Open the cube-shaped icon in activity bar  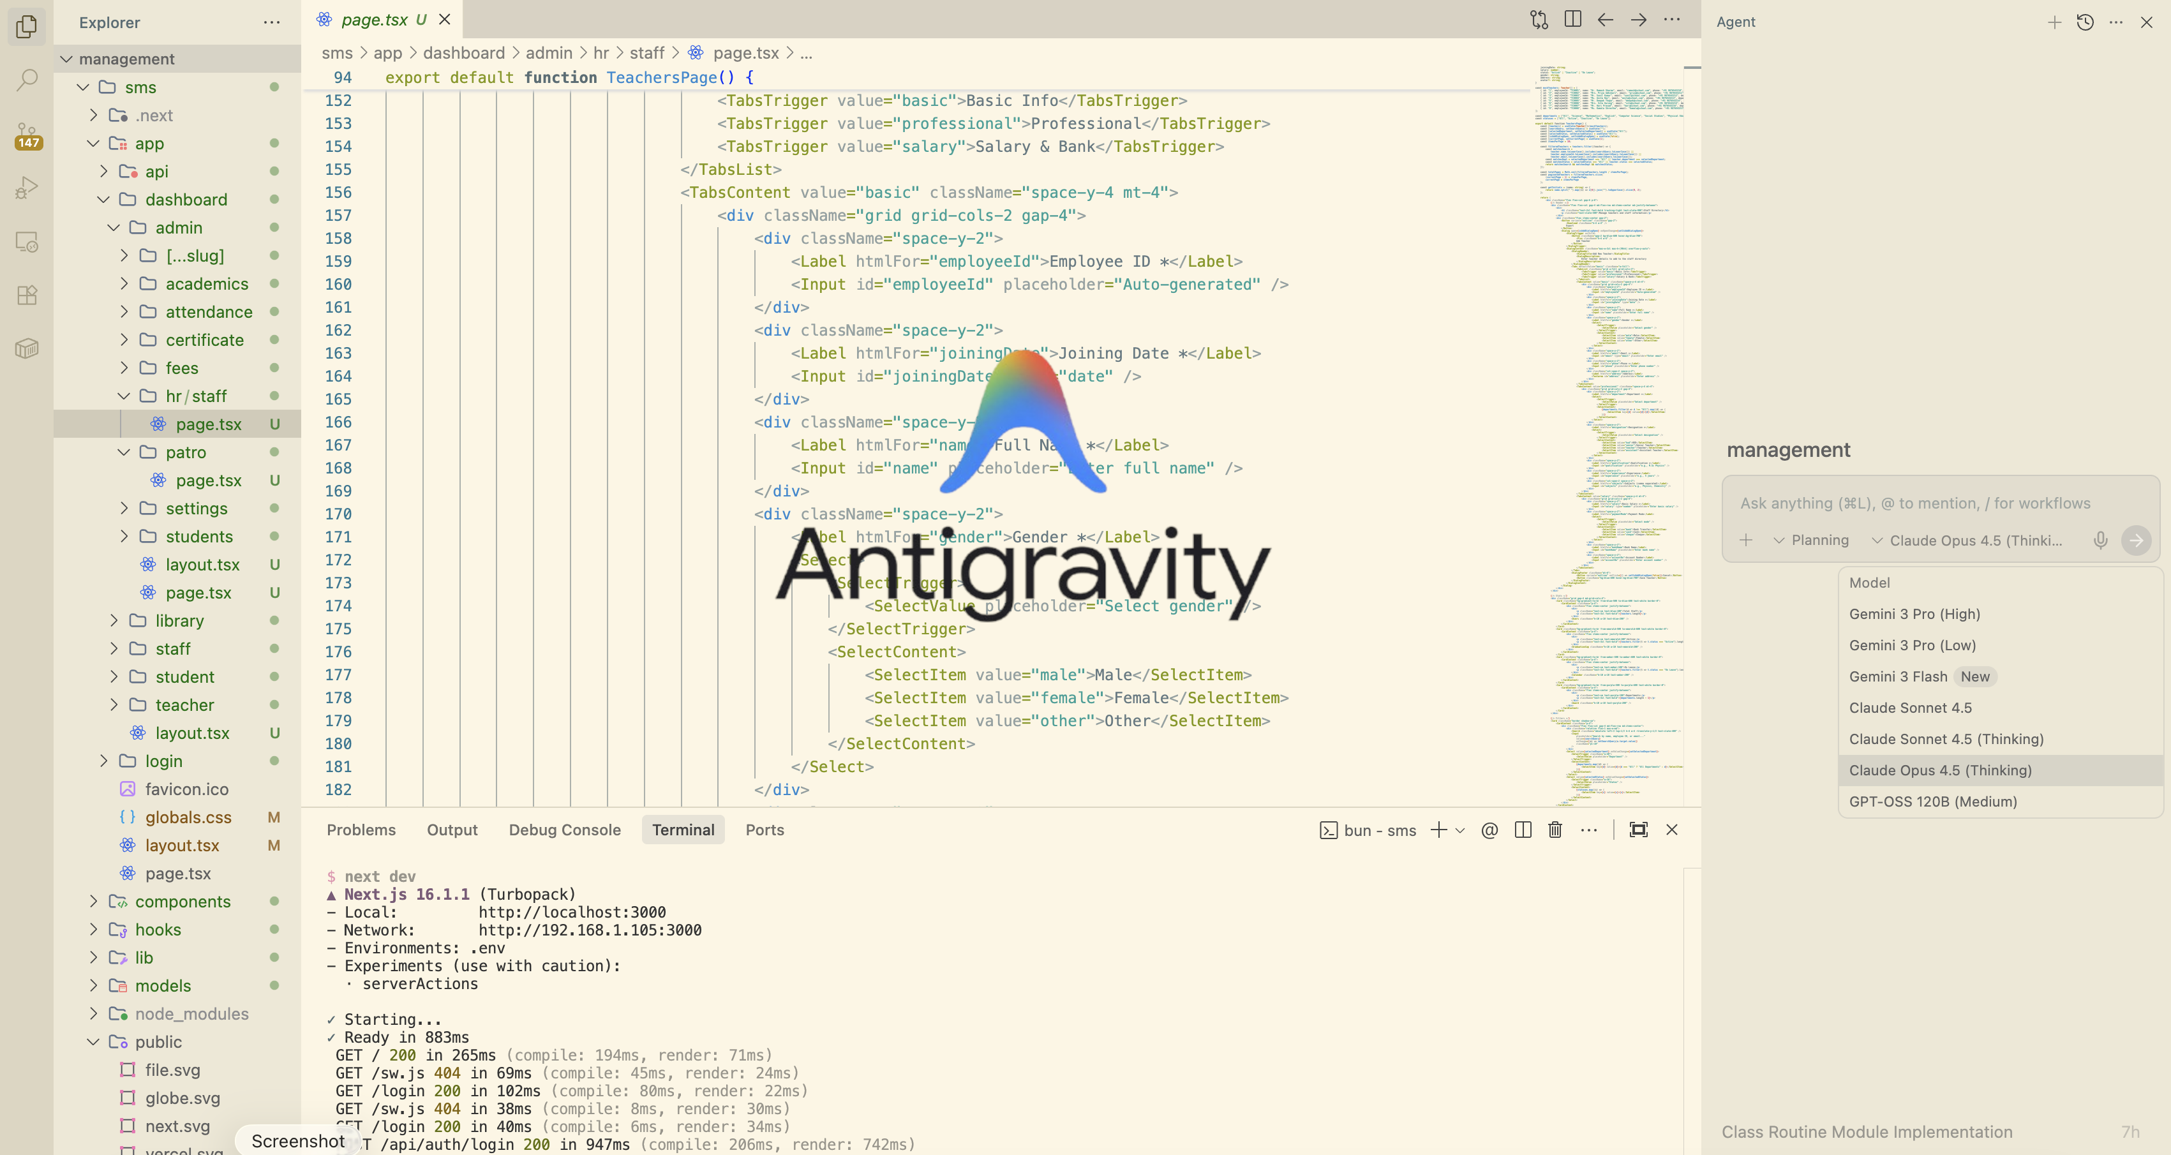(x=27, y=348)
